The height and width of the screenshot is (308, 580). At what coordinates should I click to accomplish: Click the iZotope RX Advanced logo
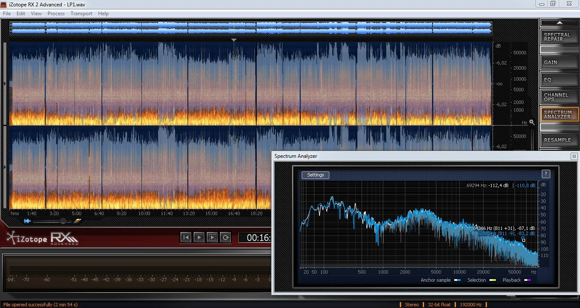(x=42, y=238)
